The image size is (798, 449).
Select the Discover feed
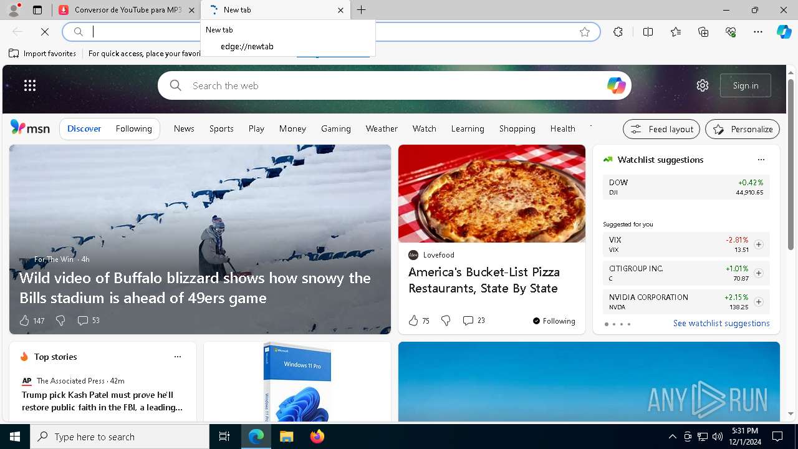(84, 128)
